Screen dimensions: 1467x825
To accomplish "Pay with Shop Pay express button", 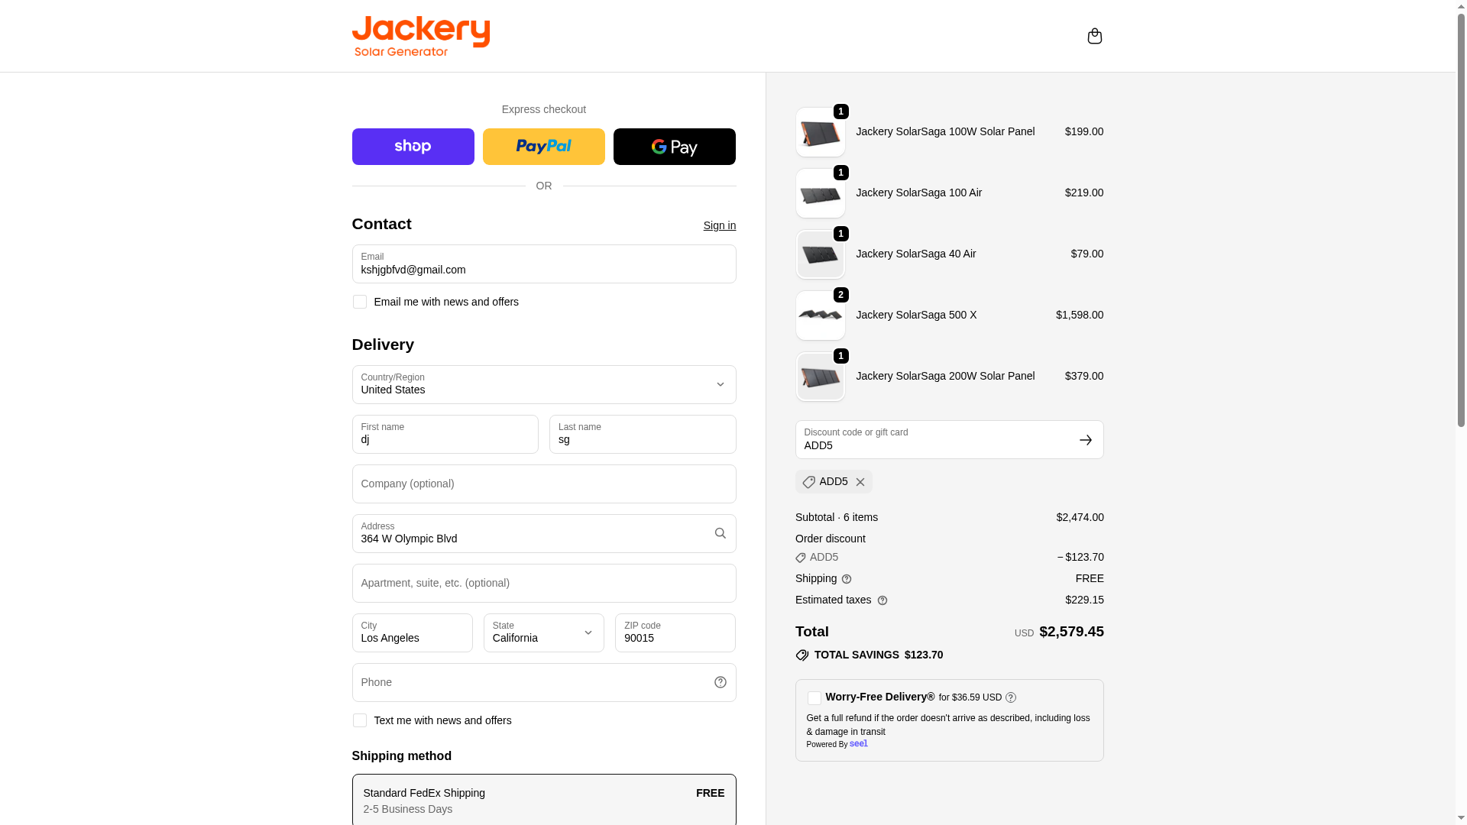I will click(x=413, y=147).
